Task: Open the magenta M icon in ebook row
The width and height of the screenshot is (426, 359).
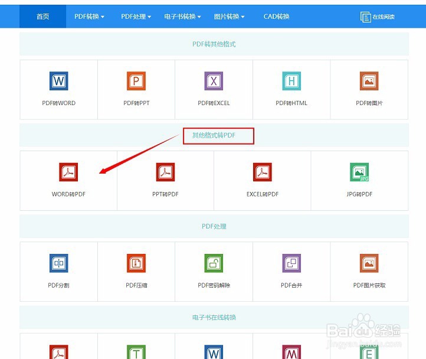Action: (291, 352)
